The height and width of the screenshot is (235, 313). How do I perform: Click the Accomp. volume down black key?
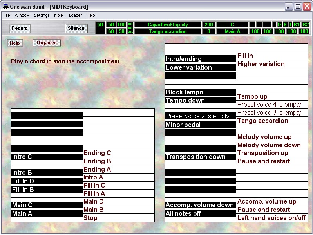(x=201, y=205)
